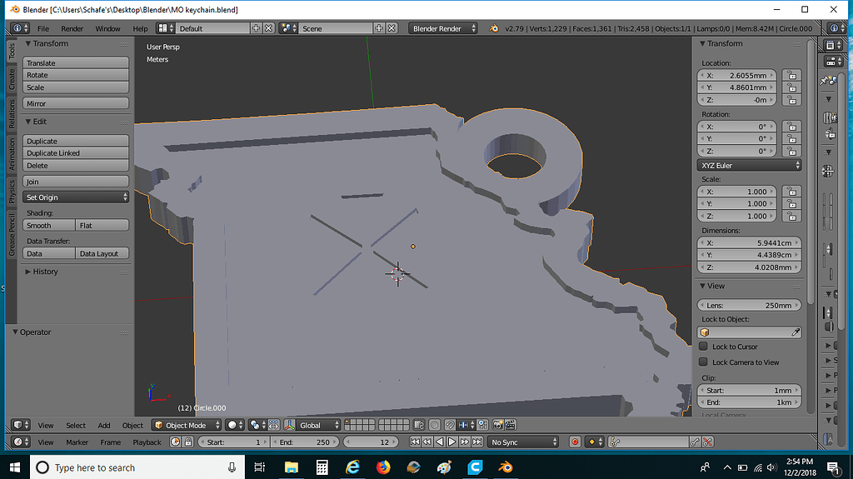The width and height of the screenshot is (853, 479).
Task: Click the Join button
Action: coord(76,182)
